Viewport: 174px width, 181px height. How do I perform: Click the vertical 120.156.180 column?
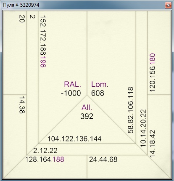click(153, 72)
